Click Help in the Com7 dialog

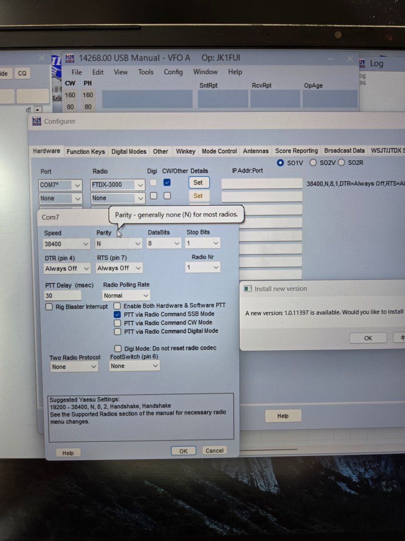coord(68,453)
